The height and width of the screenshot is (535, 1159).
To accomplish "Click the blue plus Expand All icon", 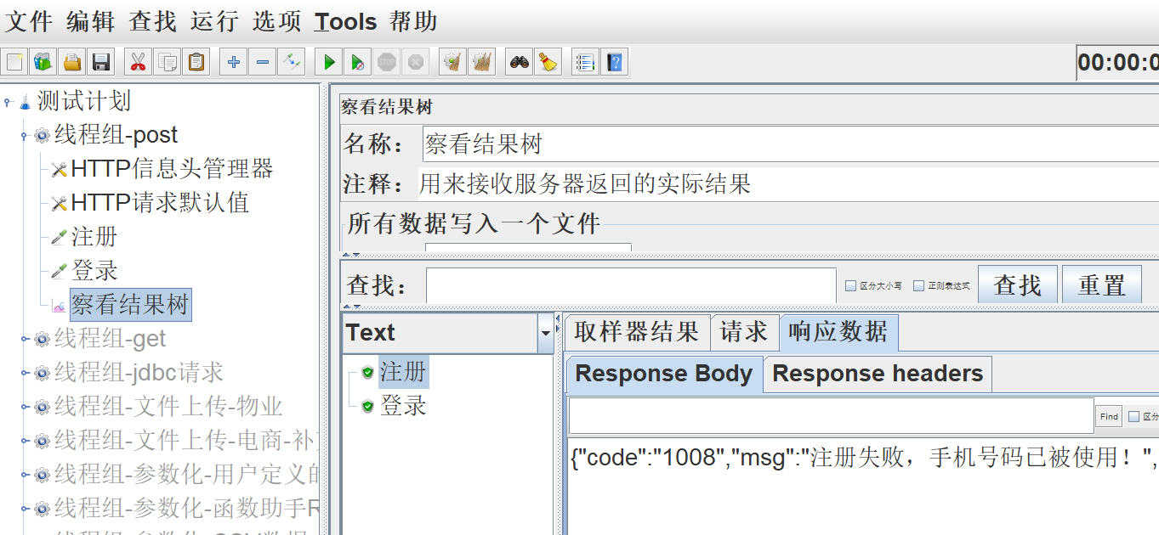I will 234,62.
